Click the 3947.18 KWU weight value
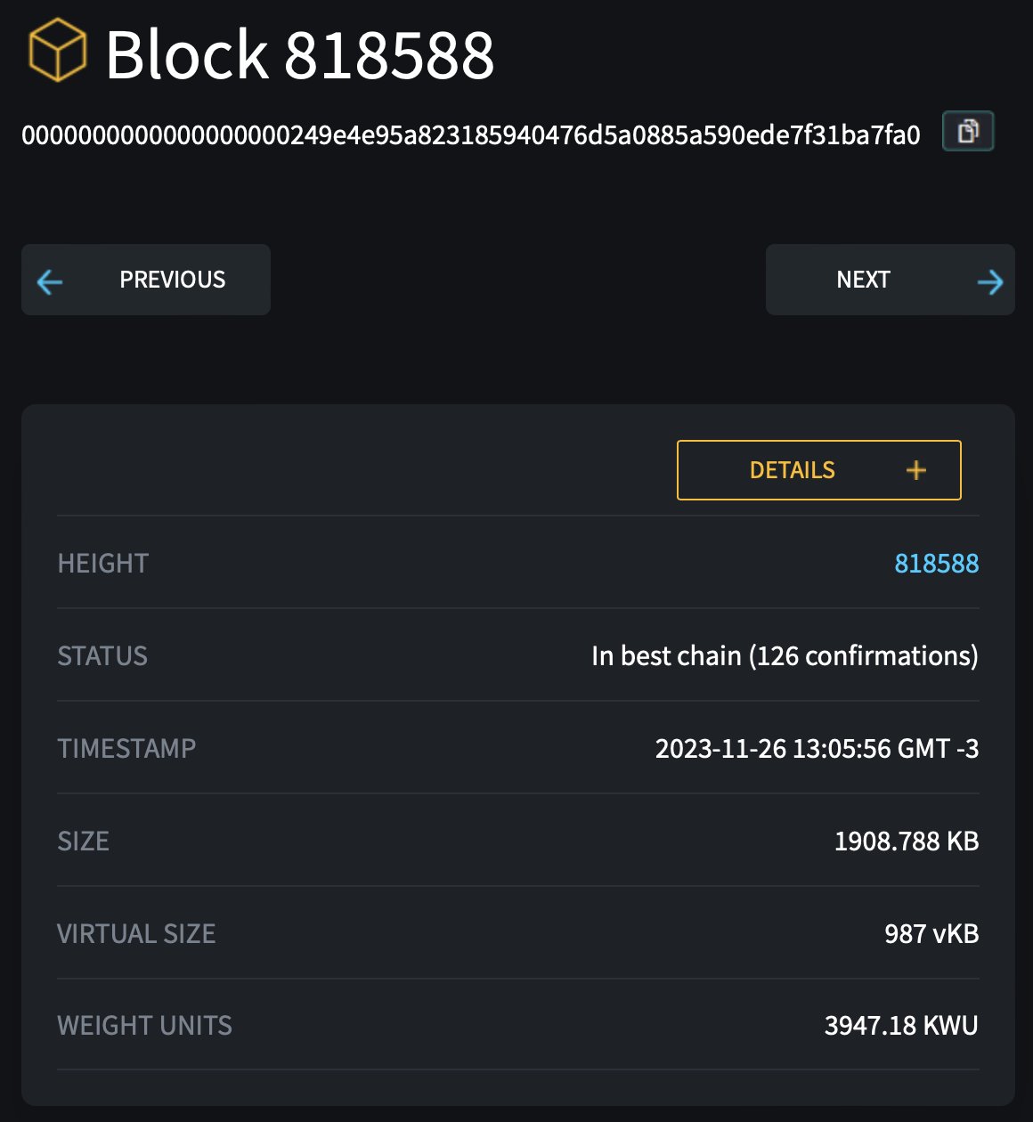This screenshot has width=1033, height=1122. (900, 1026)
